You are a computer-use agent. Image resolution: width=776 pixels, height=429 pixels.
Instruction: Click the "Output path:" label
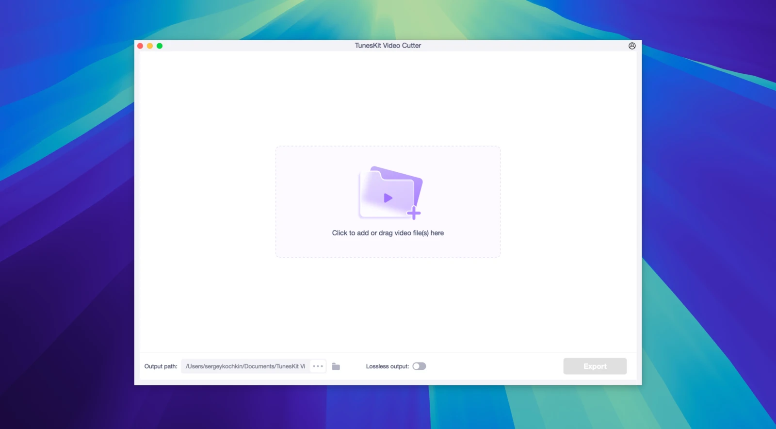pyautogui.click(x=161, y=366)
